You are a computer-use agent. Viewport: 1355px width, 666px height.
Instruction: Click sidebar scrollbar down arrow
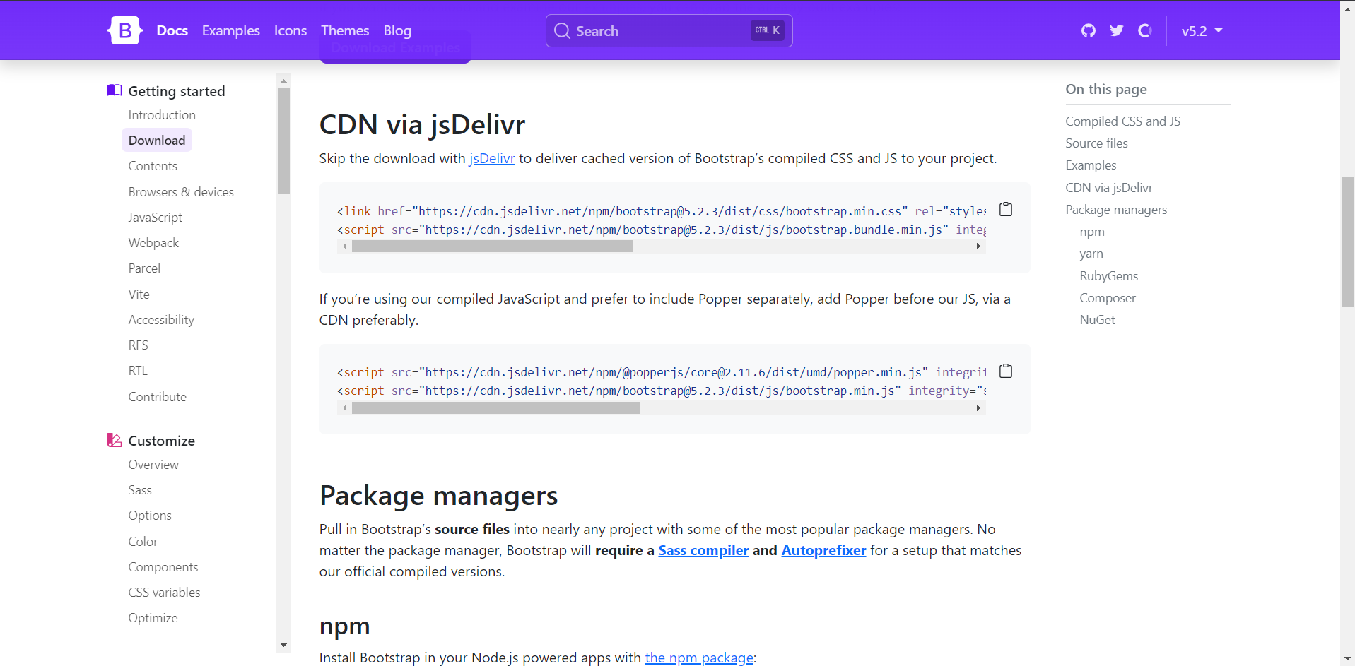(283, 645)
